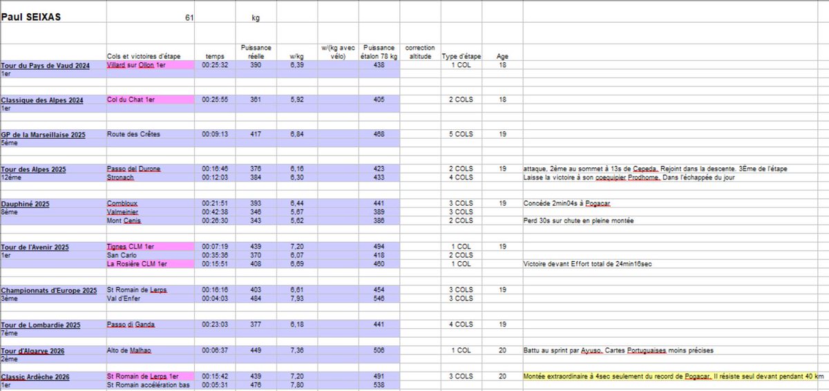Click the w/kg value 6,39
Screen dimensions: 829x391
pyautogui.click(x=297, y=65)
